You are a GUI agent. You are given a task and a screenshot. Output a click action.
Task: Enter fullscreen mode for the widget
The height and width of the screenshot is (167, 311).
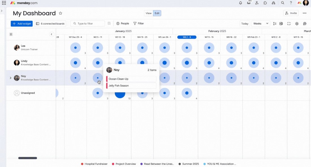[289, 24]
